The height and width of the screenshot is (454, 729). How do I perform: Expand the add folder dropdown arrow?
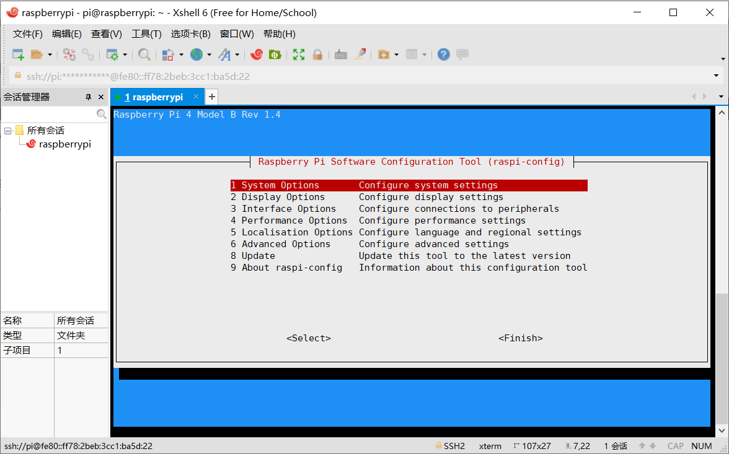point(397,55)
